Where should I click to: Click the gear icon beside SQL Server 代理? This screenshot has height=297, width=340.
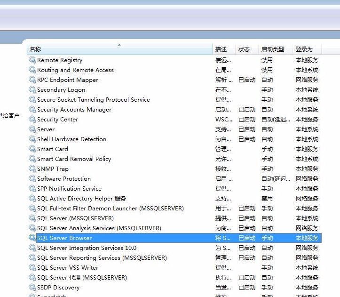pos(32,277)
